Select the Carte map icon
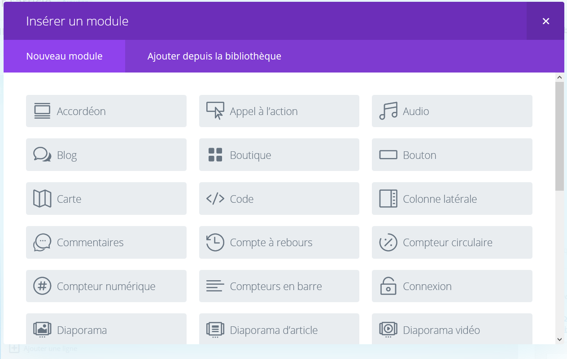The height and width of the screenshot is (359, 567). pos(42,199)
